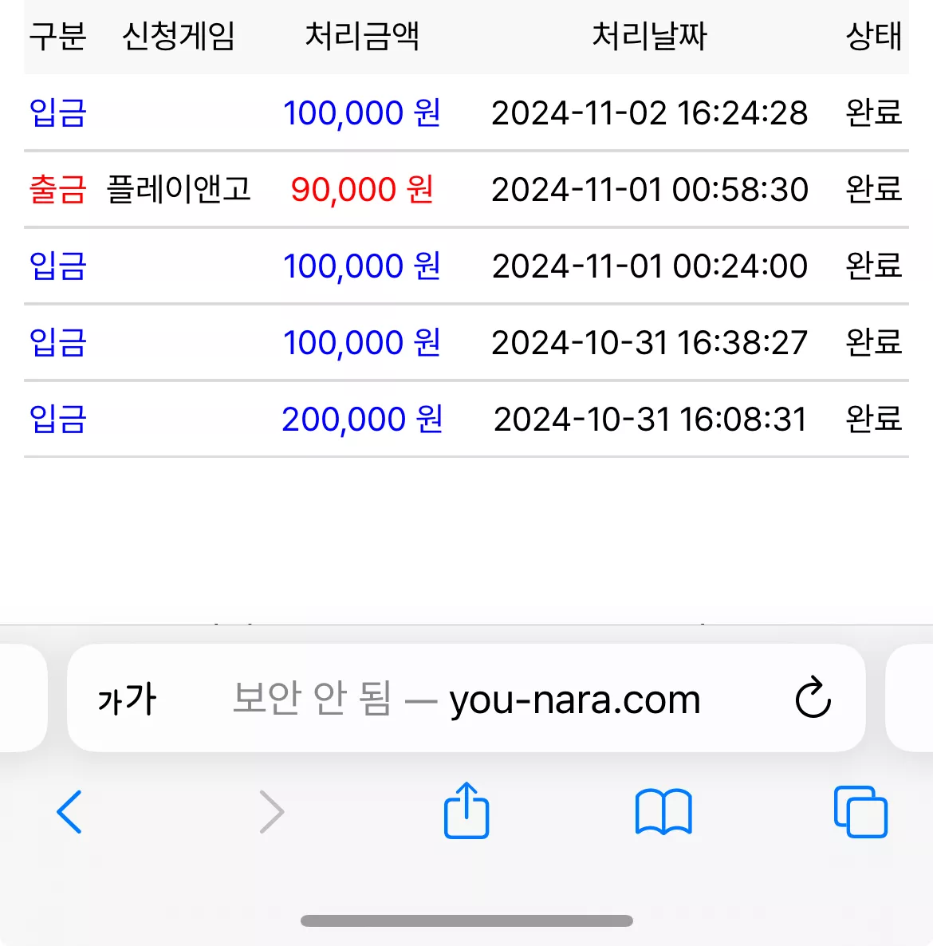Click the 상태 column header
Screen dimensions: 933x946
click(874, 36)
